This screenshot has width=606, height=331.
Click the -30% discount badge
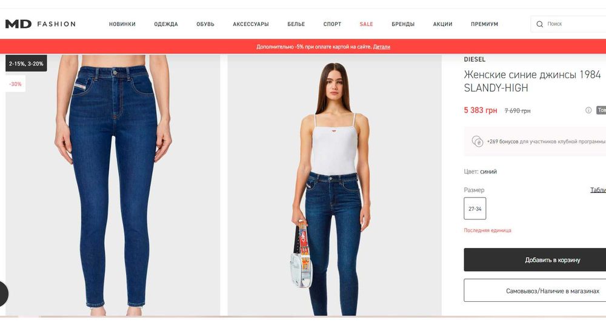click(x=16, y=84)
